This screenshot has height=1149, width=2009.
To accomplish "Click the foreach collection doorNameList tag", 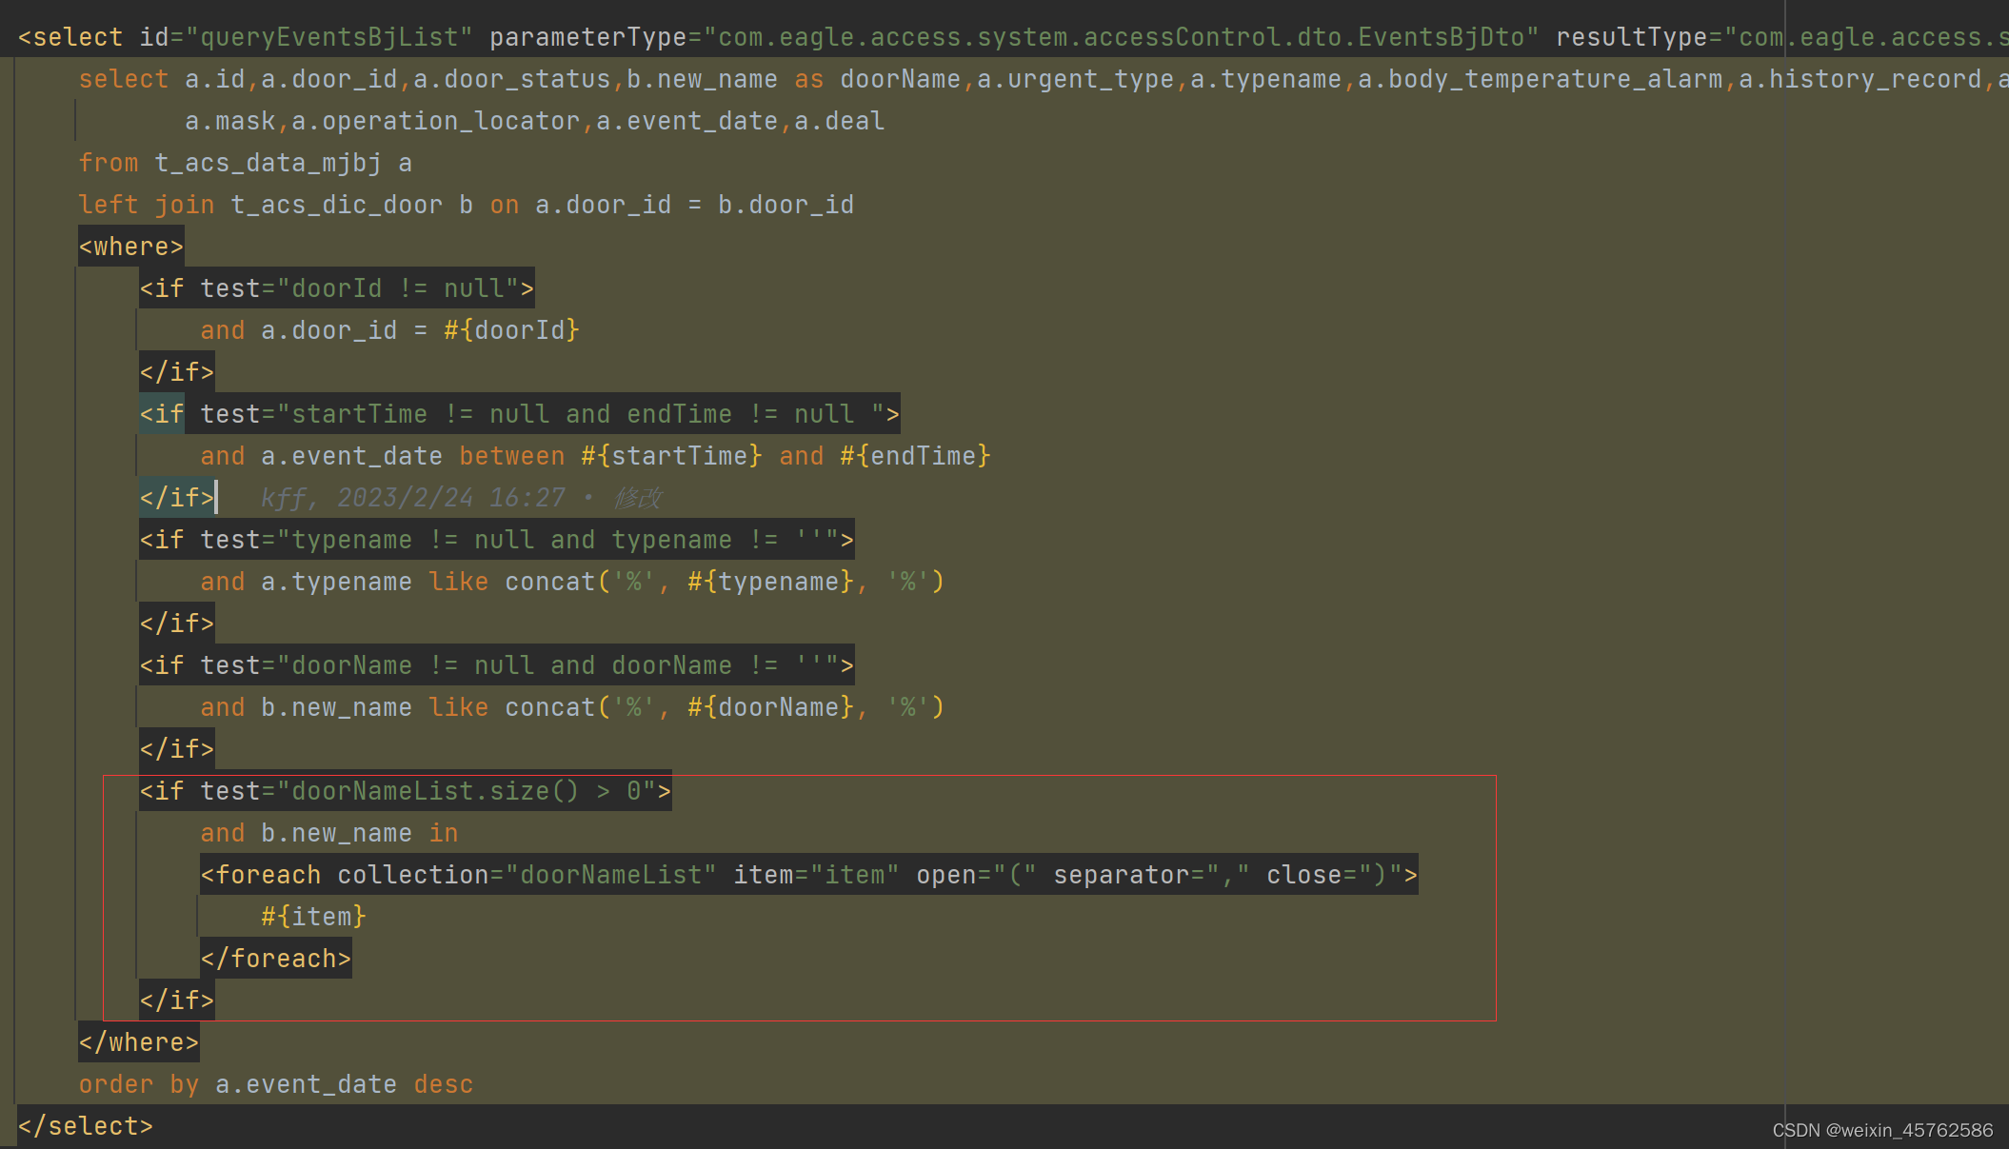I will click(808, 875).
